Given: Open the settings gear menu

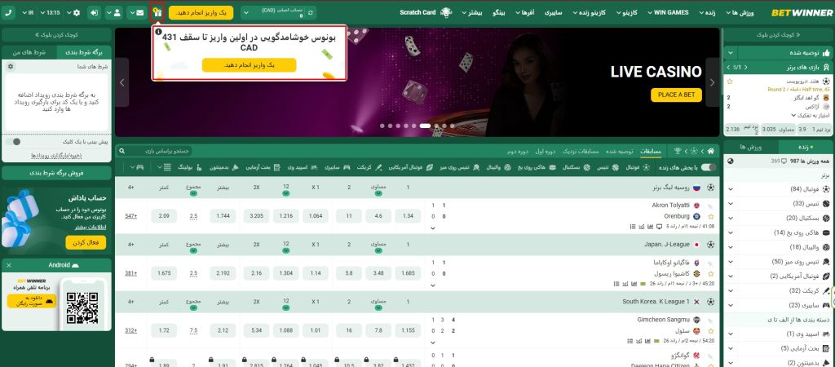Looking at the screenshot, I should tap(75, 12).
